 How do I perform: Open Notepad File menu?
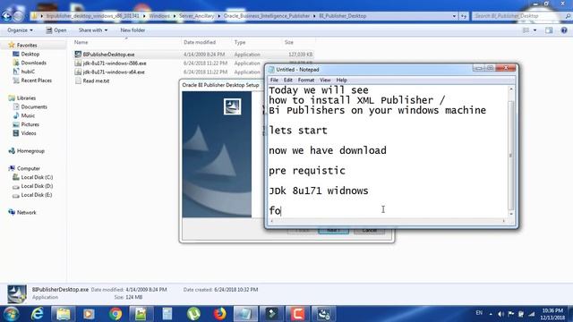coord(274,80)
